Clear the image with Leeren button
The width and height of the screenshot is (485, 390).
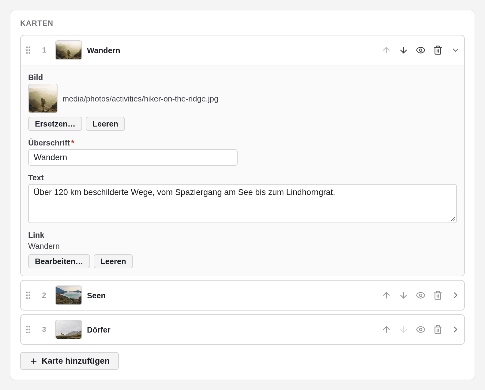105,124
